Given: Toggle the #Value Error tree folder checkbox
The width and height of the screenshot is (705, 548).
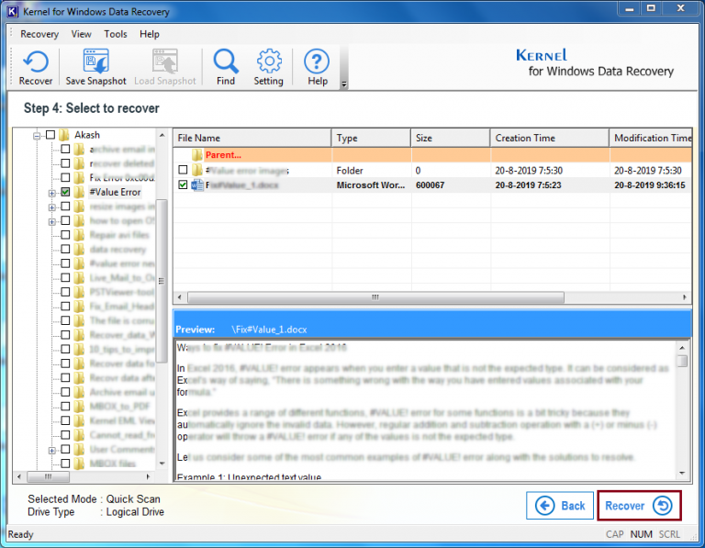Looking at the screenshot, I should point(65,193).
